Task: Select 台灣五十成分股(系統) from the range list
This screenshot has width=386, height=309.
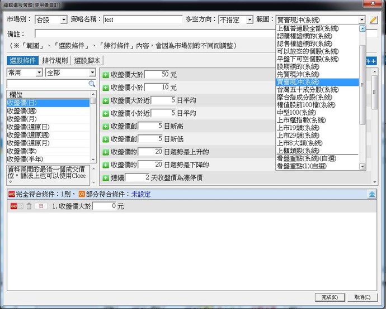Action: (x=307, y=89)
